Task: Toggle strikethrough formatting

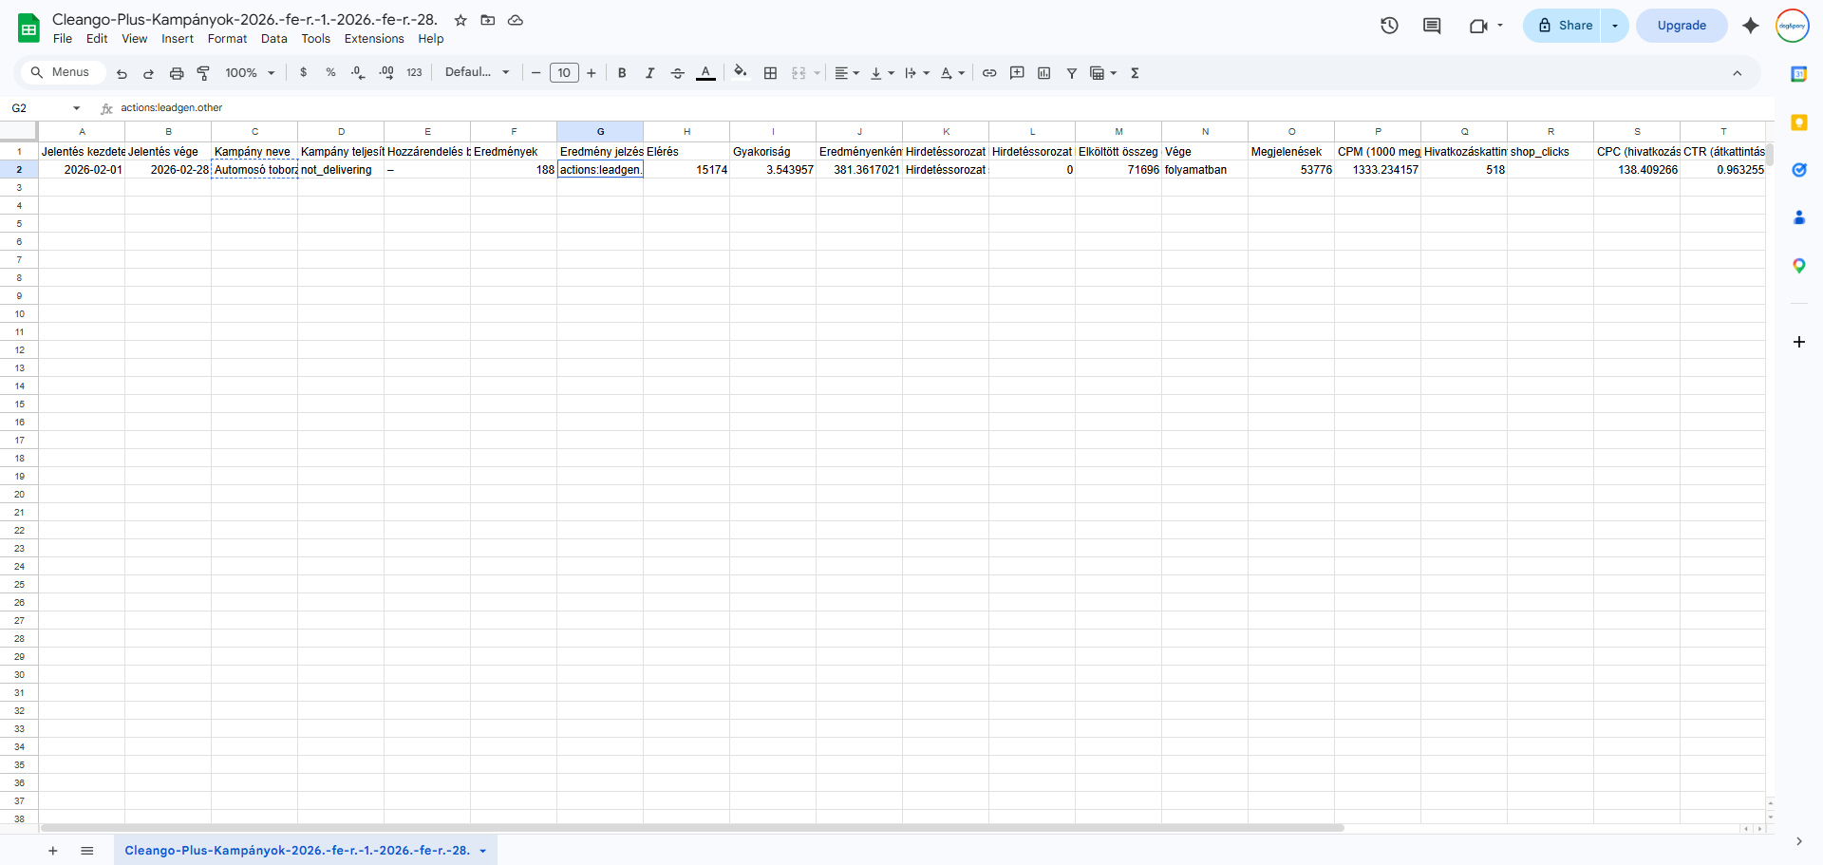Action: pyautogui.click(x=678, y=73)
